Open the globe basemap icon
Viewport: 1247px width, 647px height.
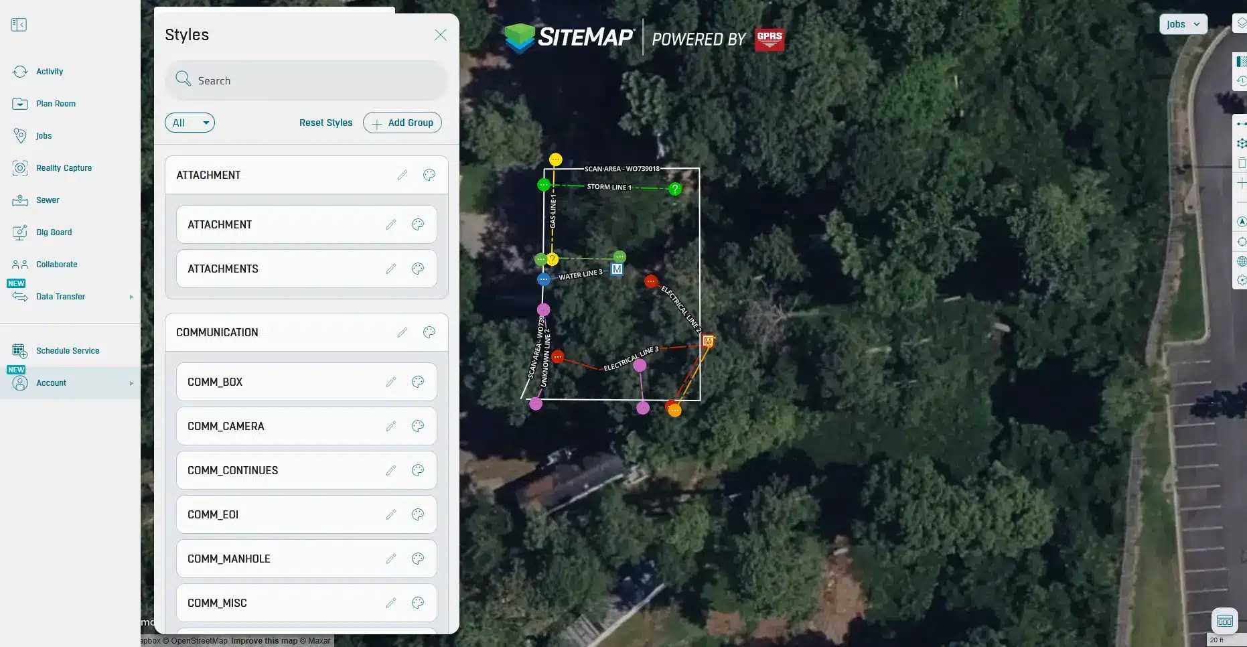point(1242,261)
